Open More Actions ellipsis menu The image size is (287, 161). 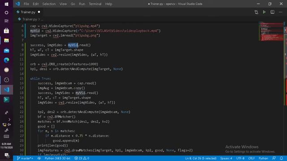click(x=280, y=12)
